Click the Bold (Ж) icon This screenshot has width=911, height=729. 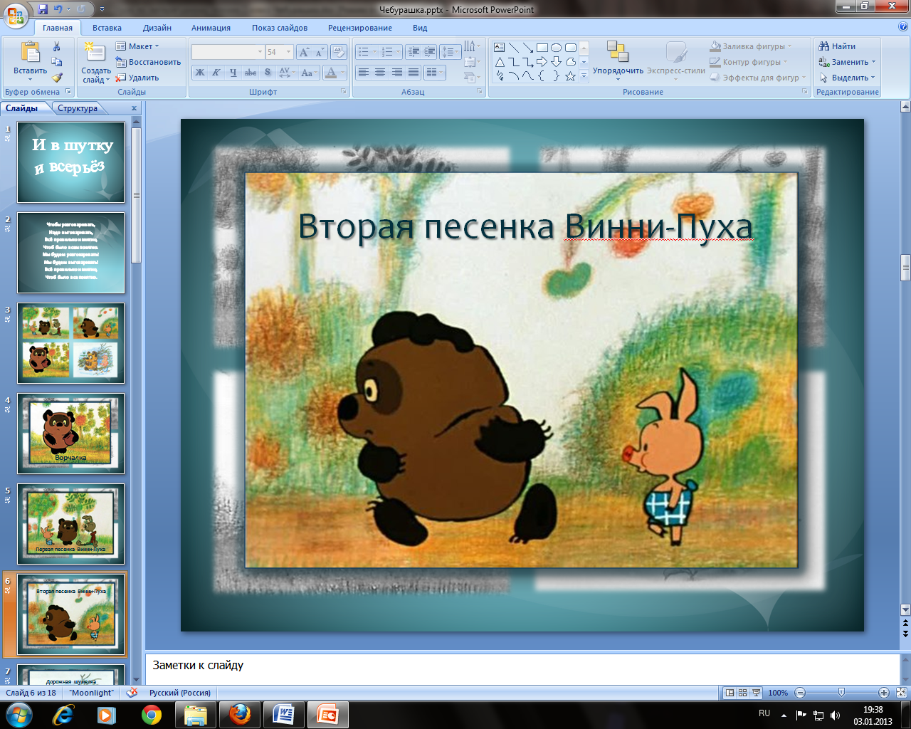tap(200, 73)
